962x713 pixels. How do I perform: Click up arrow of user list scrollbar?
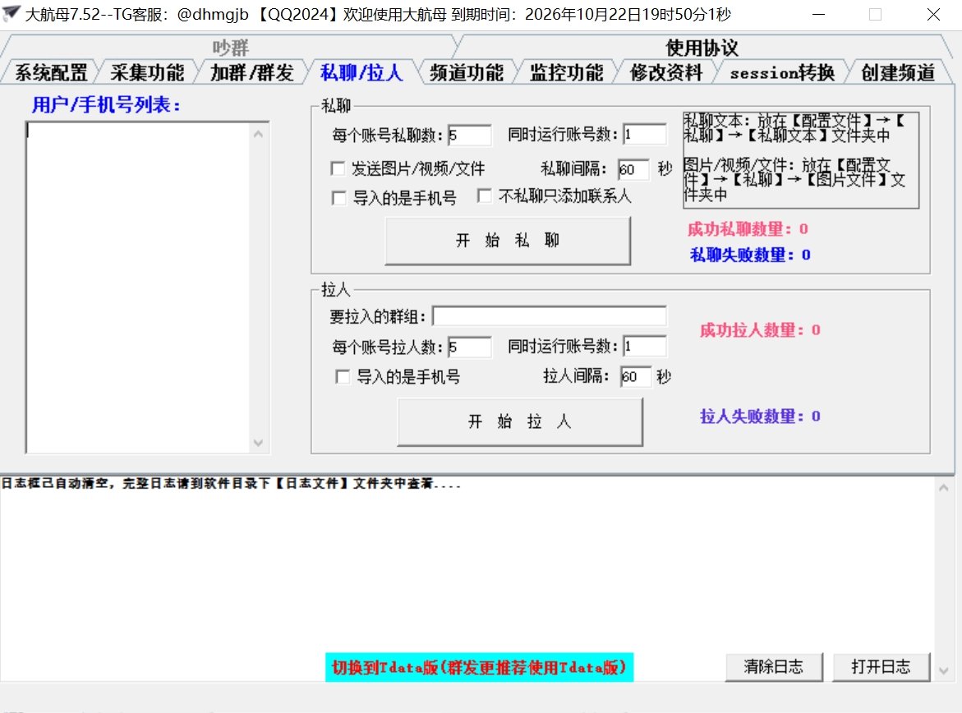[260, 133]
